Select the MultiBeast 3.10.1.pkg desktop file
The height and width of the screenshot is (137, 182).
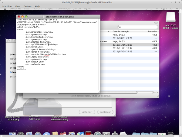pyautogui.click(x=35, y=118)
